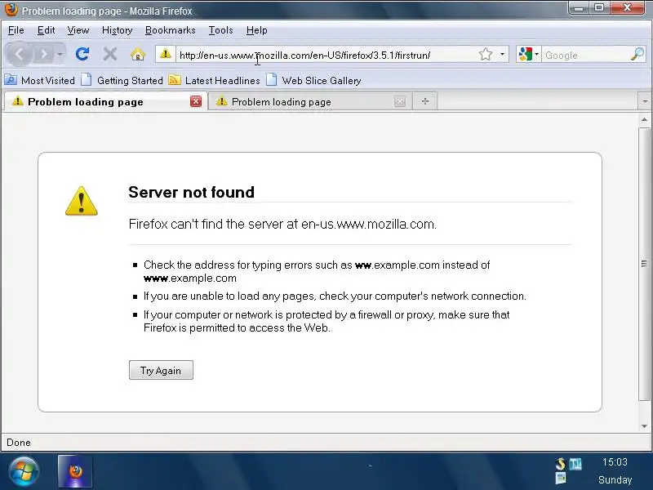Switch to the second Problem loading page tab
This screenshot has width=653, height=490.
tap(309, 101)
